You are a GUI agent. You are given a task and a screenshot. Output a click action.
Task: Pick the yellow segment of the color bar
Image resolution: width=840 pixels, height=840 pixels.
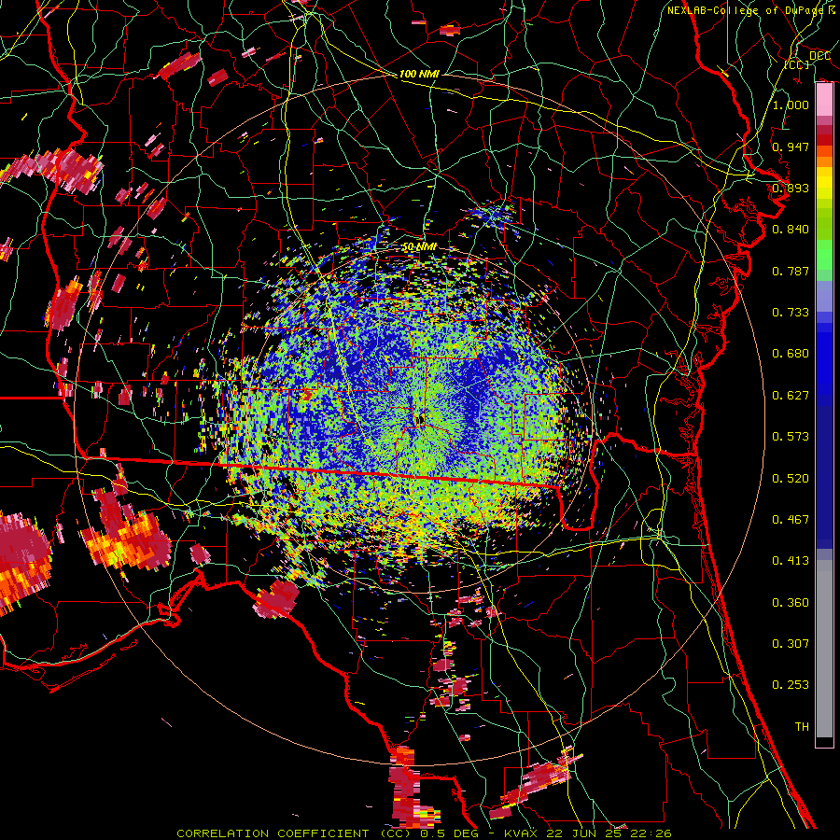[x=824, y=184]
